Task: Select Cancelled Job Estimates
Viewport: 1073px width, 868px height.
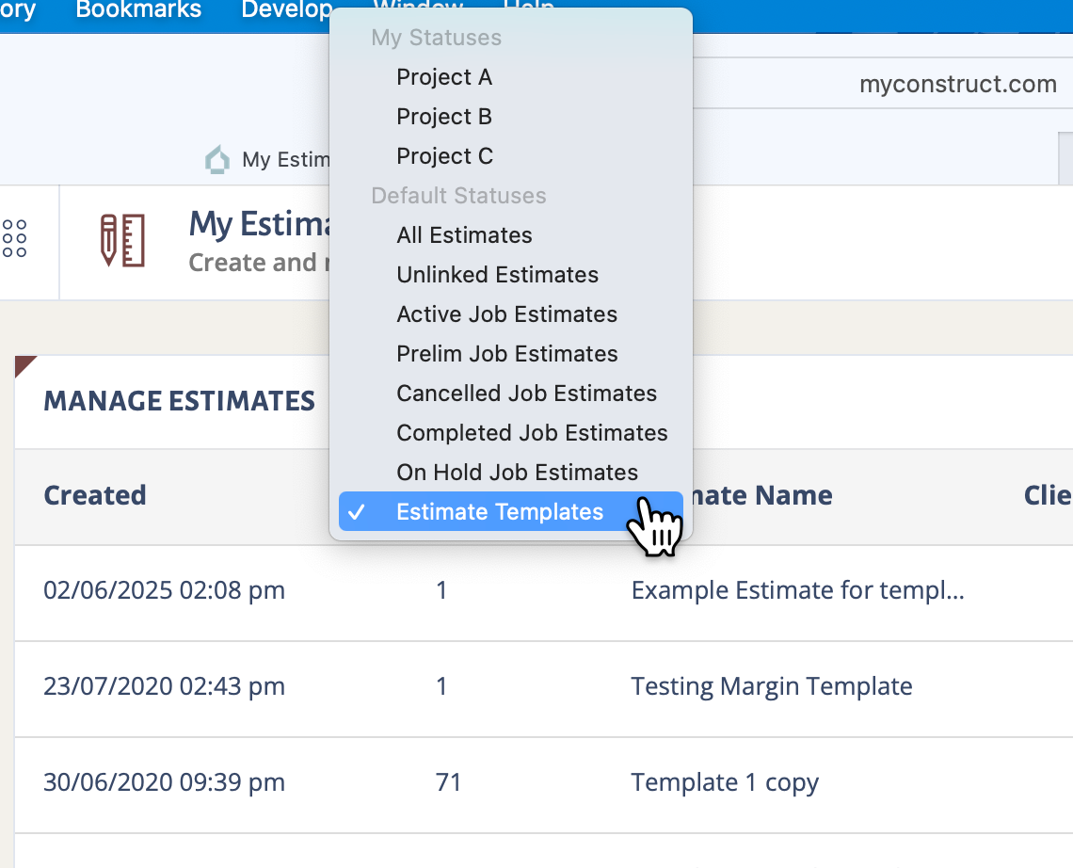Action: point(526,394)
